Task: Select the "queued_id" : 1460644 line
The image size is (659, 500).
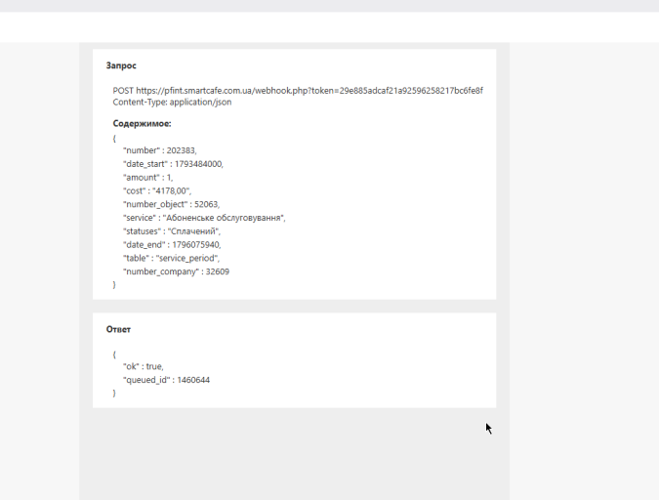Action: (x=166, y=380)
